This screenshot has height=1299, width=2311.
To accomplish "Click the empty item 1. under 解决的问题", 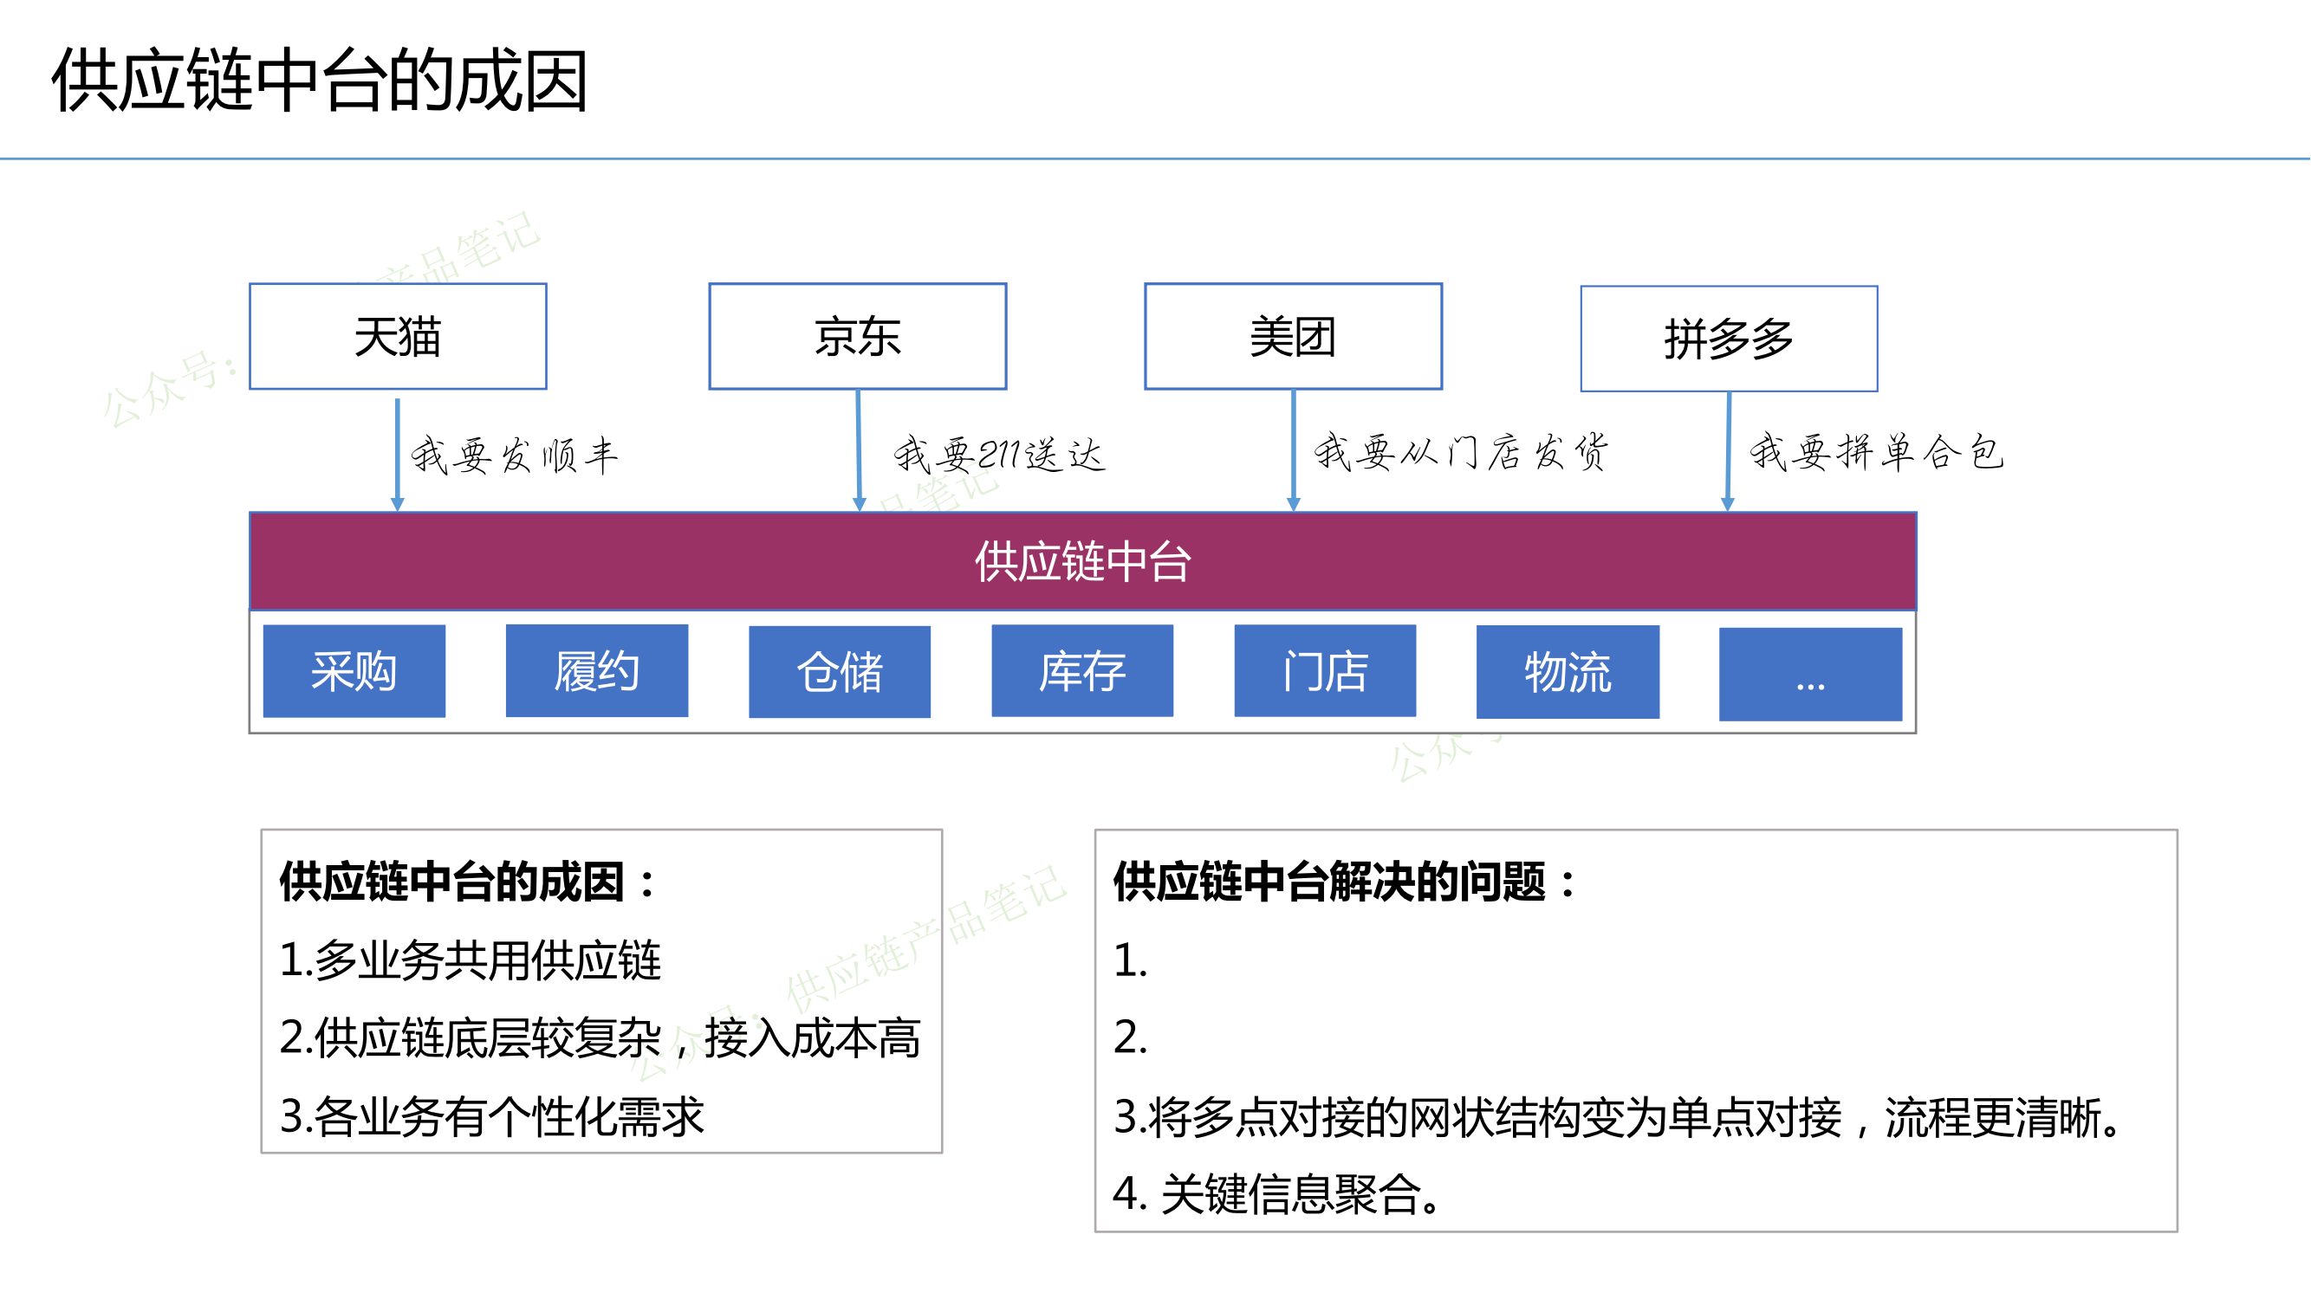I will pos(1131,961).
